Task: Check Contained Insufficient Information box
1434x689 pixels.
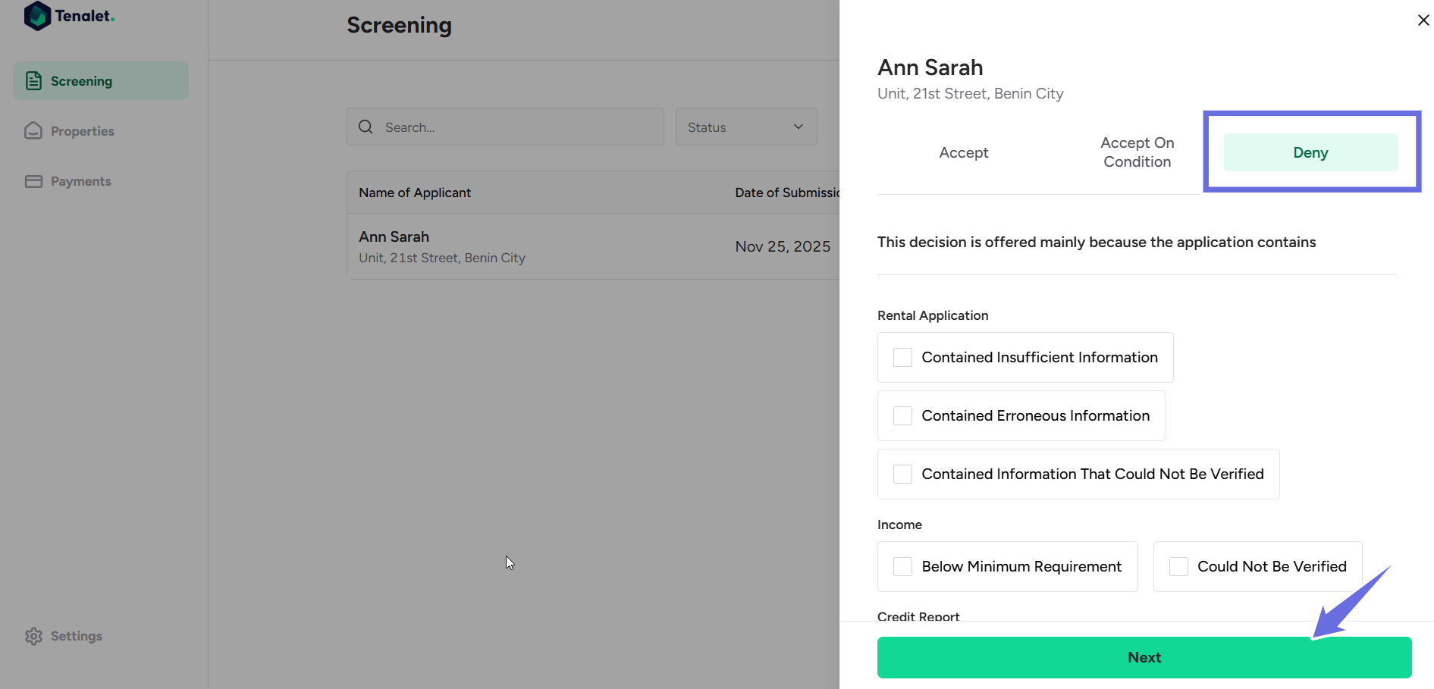Action: tap(902, 358)
